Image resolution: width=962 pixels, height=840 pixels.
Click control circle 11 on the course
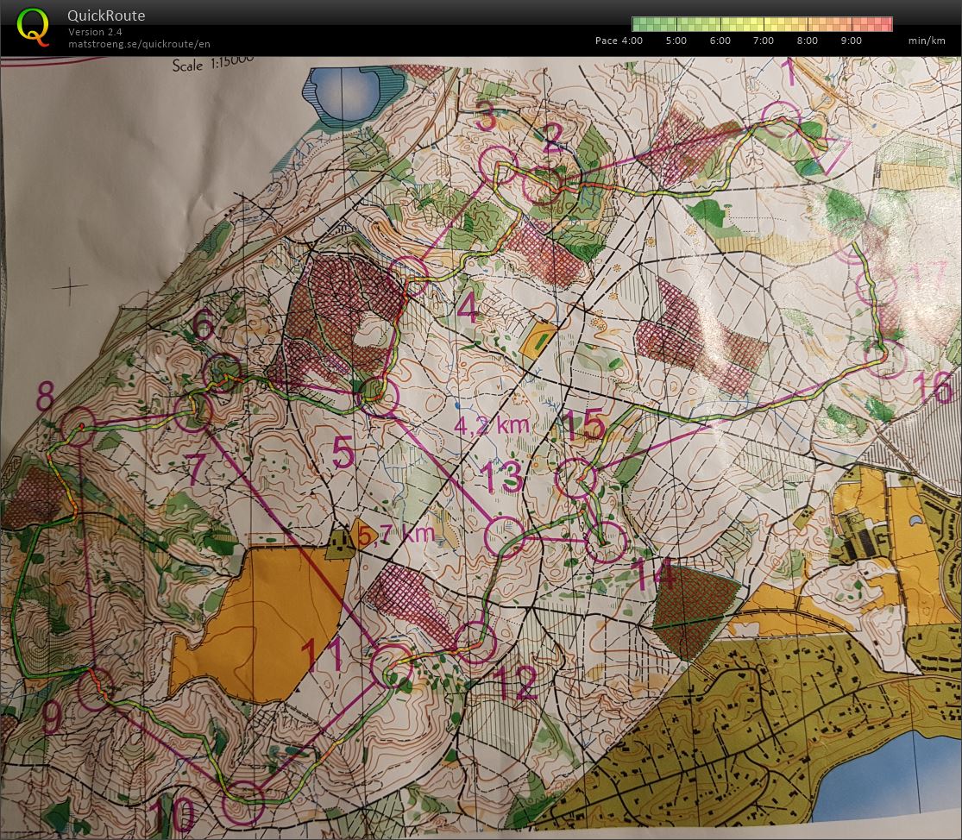(x=392, y=665)
